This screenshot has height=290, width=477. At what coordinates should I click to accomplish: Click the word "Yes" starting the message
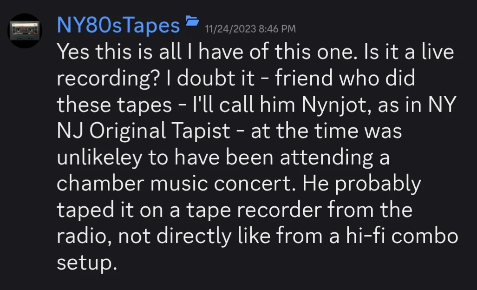point(73,53)
